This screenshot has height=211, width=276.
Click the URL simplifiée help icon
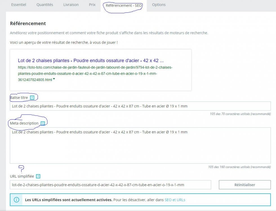click(x=38, y=176)
